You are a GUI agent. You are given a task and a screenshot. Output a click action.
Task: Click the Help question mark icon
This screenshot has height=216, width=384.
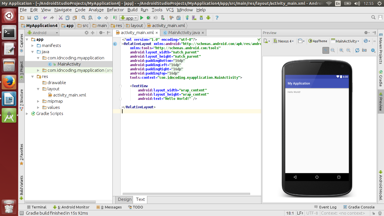click(x=217, y=18)
